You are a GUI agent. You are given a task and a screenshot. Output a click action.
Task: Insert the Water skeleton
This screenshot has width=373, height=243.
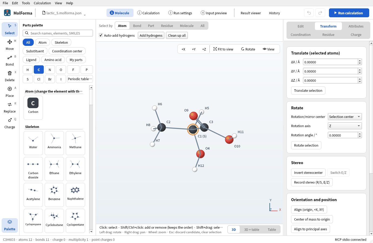point(33,143)
